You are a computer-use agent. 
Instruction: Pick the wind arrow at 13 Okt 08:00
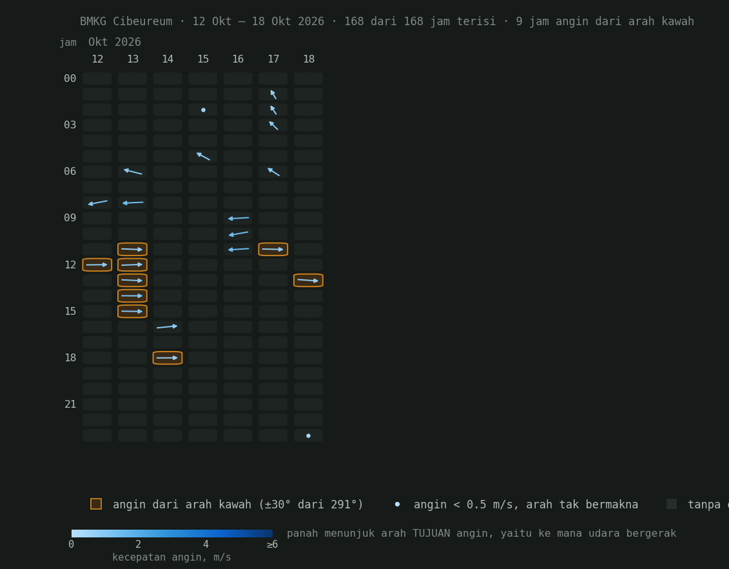point(133,203)
